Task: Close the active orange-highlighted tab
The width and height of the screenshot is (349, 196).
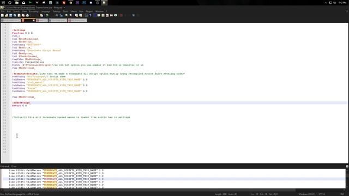Action: point(34,21)
